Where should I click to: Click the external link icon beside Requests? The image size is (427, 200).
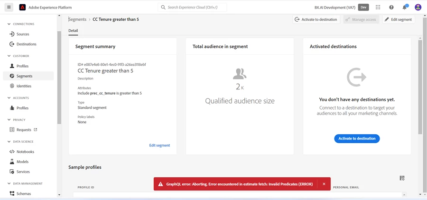click(x=36, y=130)
